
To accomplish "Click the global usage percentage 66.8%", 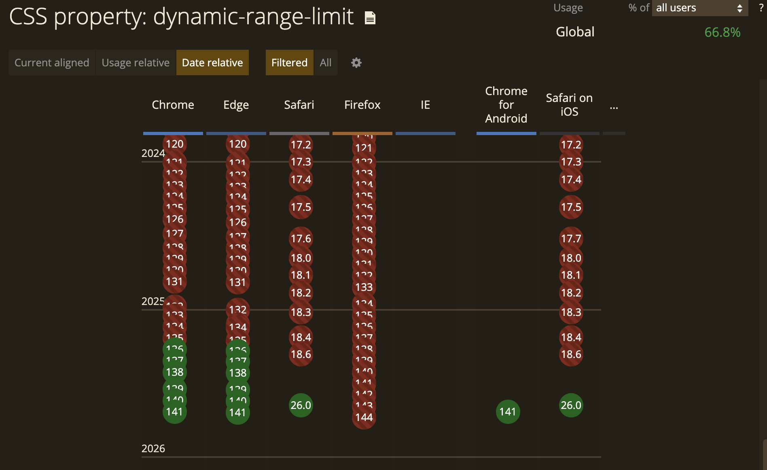I will click(x=722, y=32).
